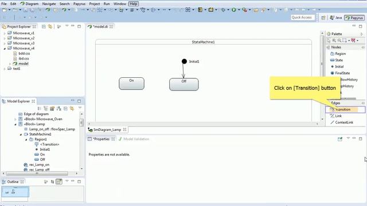Image resolution: width=367 pixels, height=206 pixels.
Task: Select the On state in diagram
Action: point(131,84)
